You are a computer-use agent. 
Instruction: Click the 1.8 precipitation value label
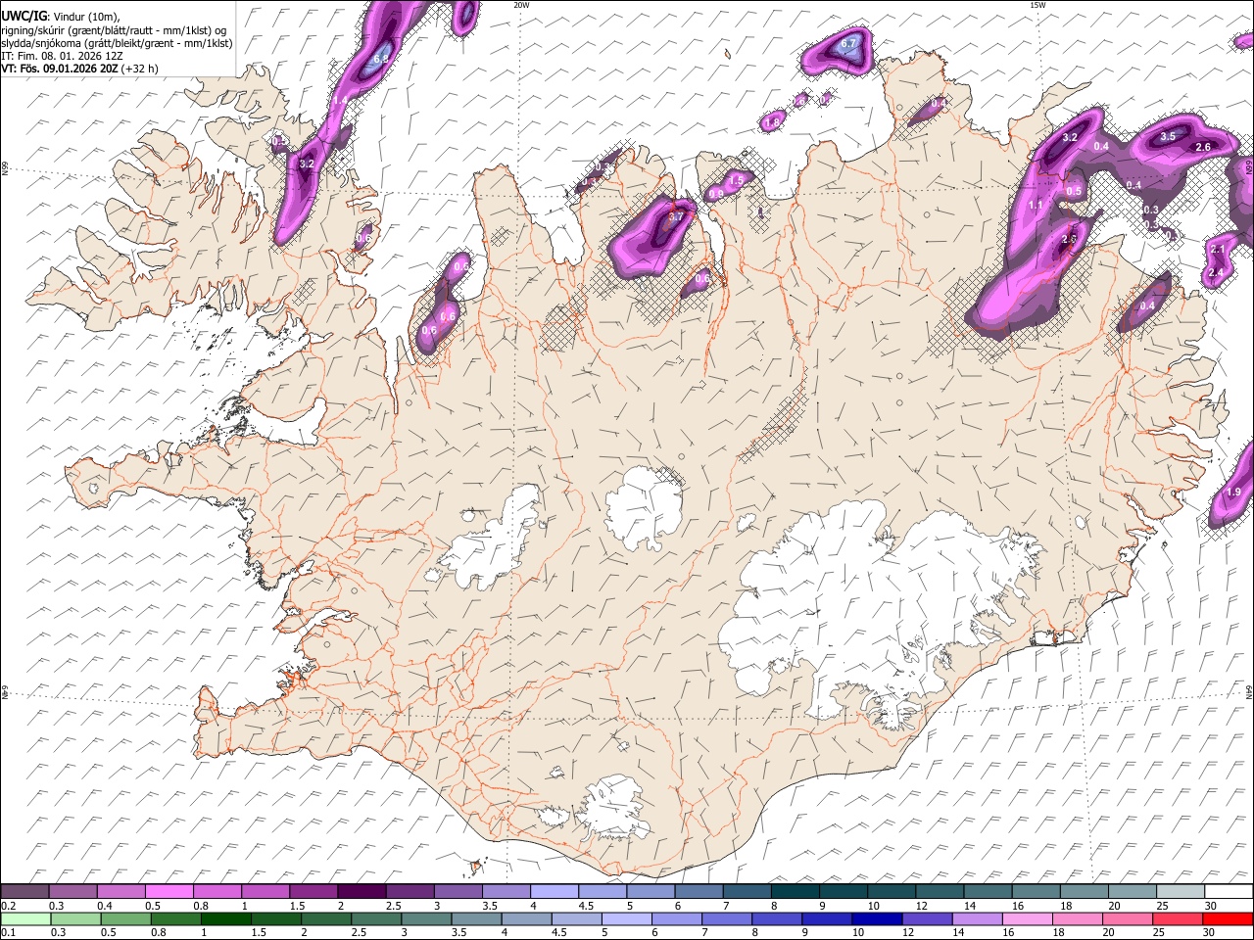772,122
